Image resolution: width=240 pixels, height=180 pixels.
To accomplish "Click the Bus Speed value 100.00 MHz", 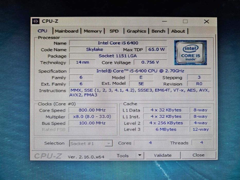I will (x=92, y=123).
